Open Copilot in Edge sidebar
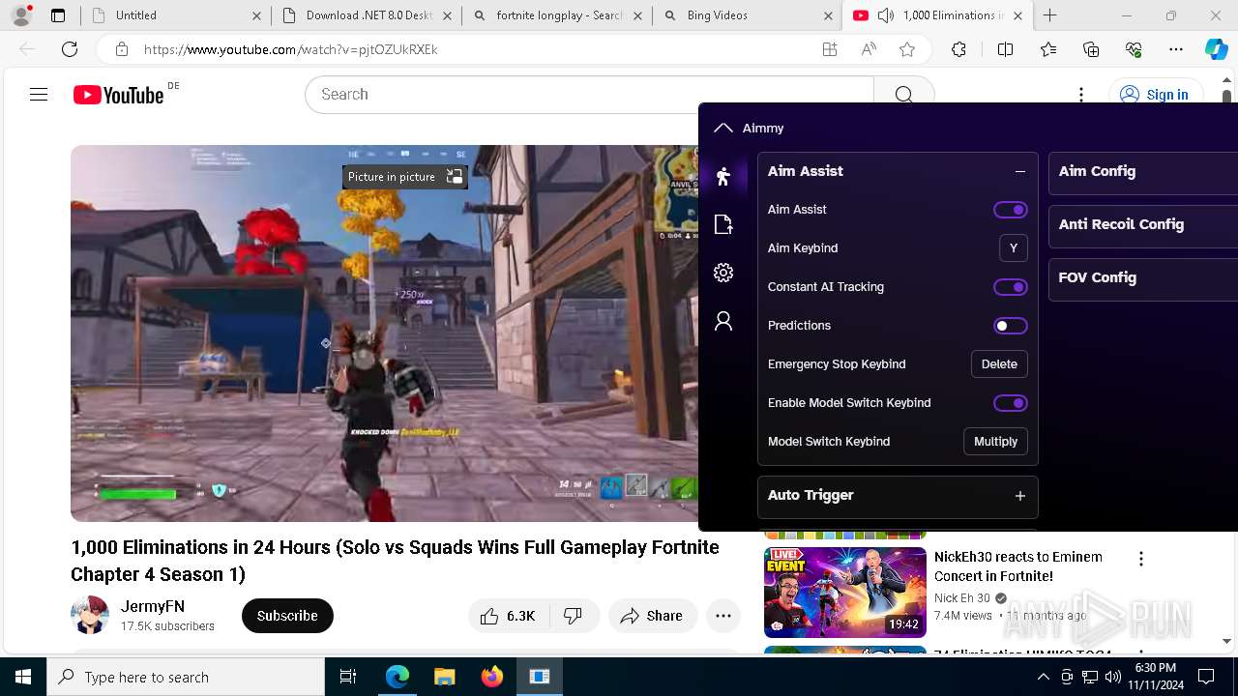The width and height of the screenshot is (1238, 696). tap(1216, 49)
